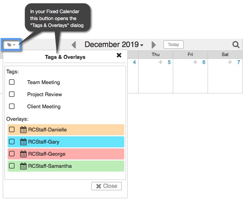Select the green RCStaff-Samantha overlay row
This screenshot has height=201, width=243.
(x=66, y=166)
